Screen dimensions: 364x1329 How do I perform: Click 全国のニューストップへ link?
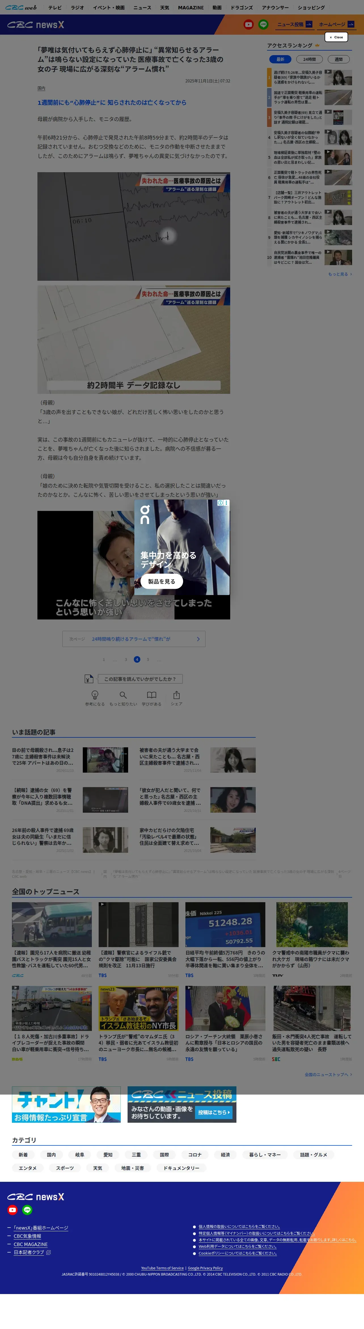[328, 1075]
